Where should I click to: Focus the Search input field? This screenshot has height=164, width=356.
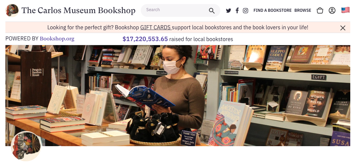[x=176, y=10]
